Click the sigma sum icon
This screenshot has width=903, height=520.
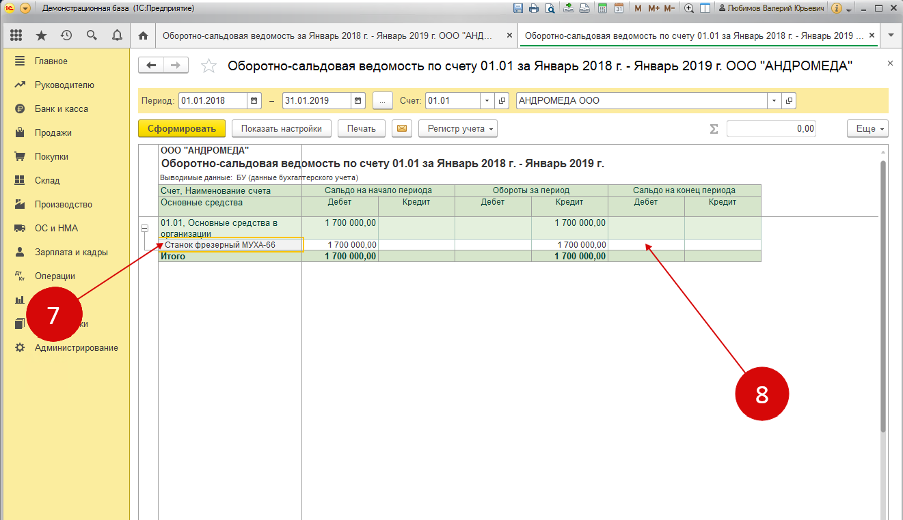(x=714, y=128)
